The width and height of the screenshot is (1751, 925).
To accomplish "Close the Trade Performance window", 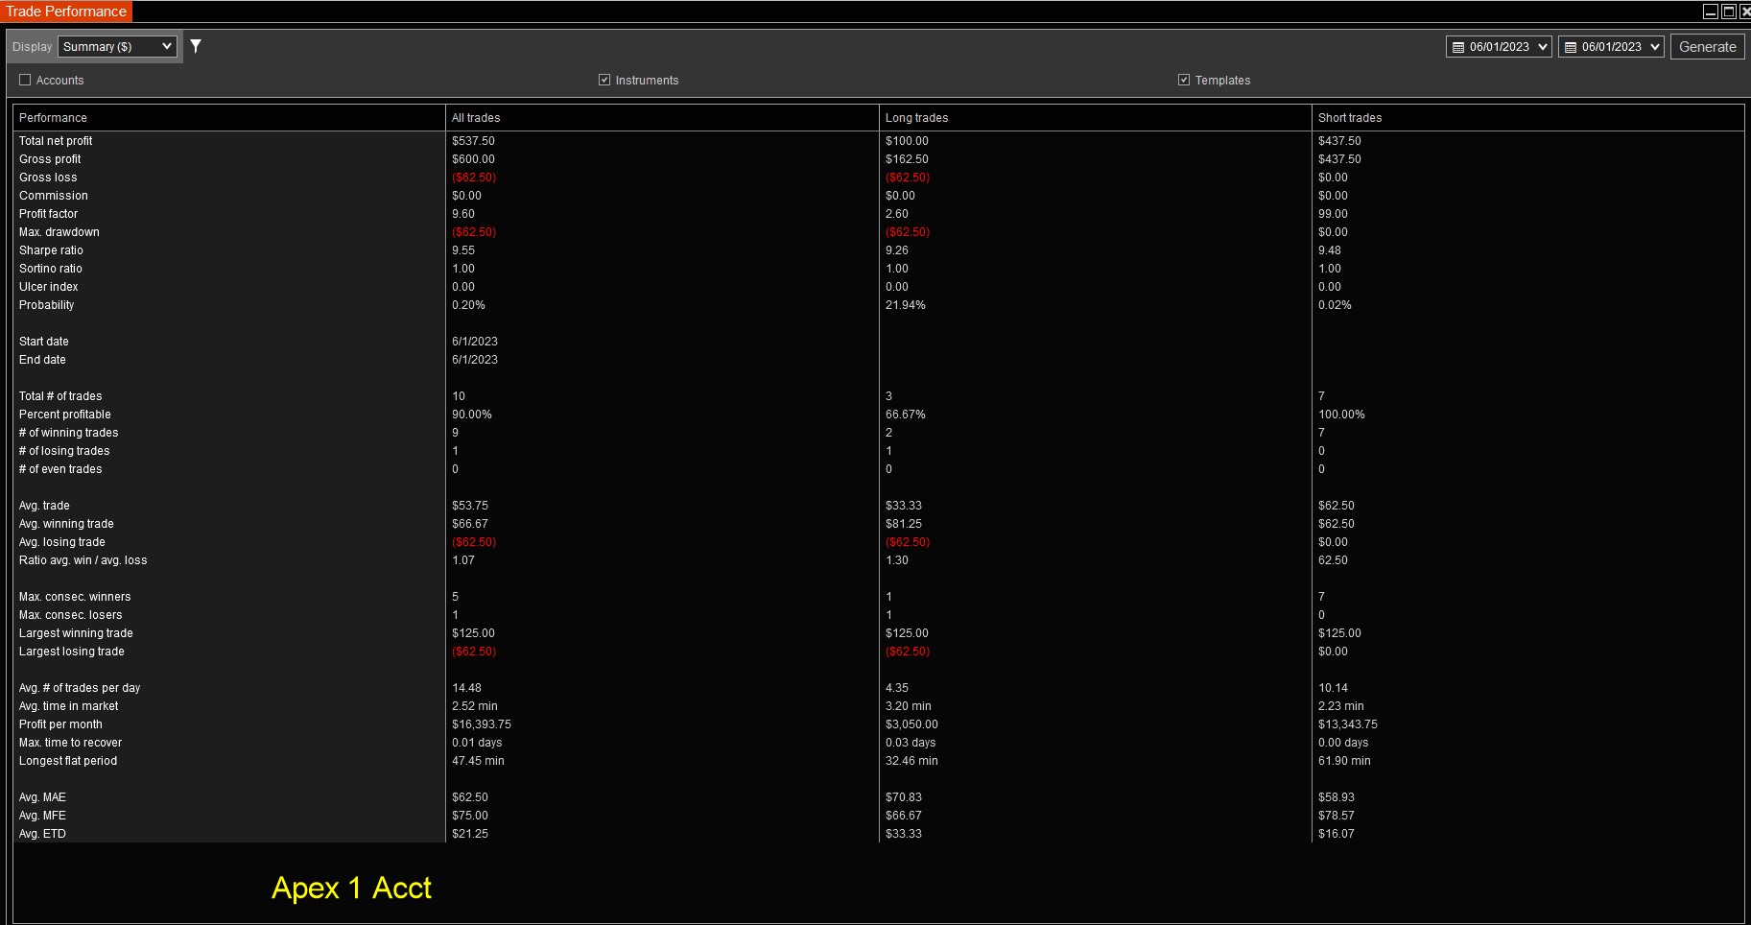I will pyautogui.click(x=1745, y=12).
